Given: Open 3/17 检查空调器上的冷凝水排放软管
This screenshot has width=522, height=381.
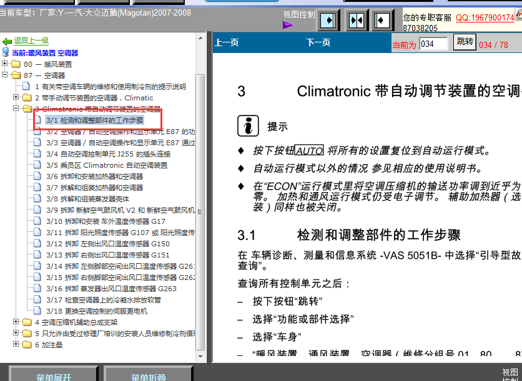Looking at the screenshot, I should (x=104, y=300).
